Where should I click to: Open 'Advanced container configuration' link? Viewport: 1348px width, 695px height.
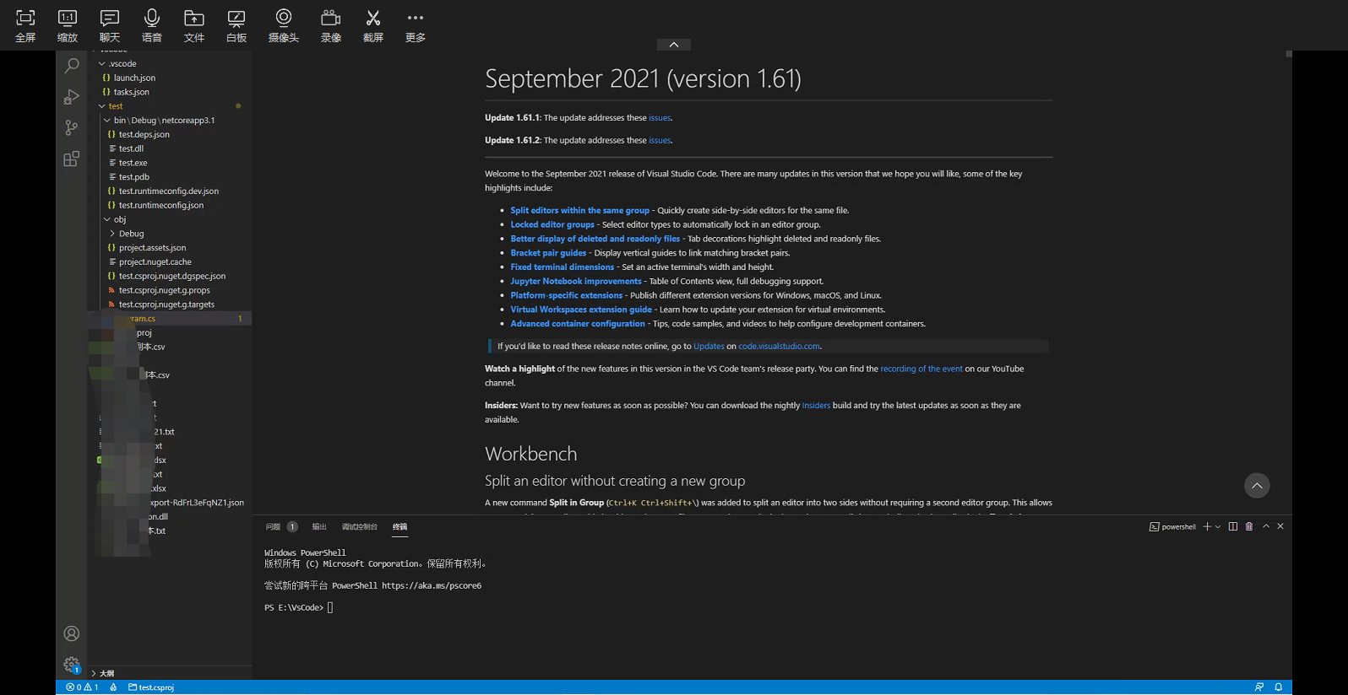pos(578,324)
